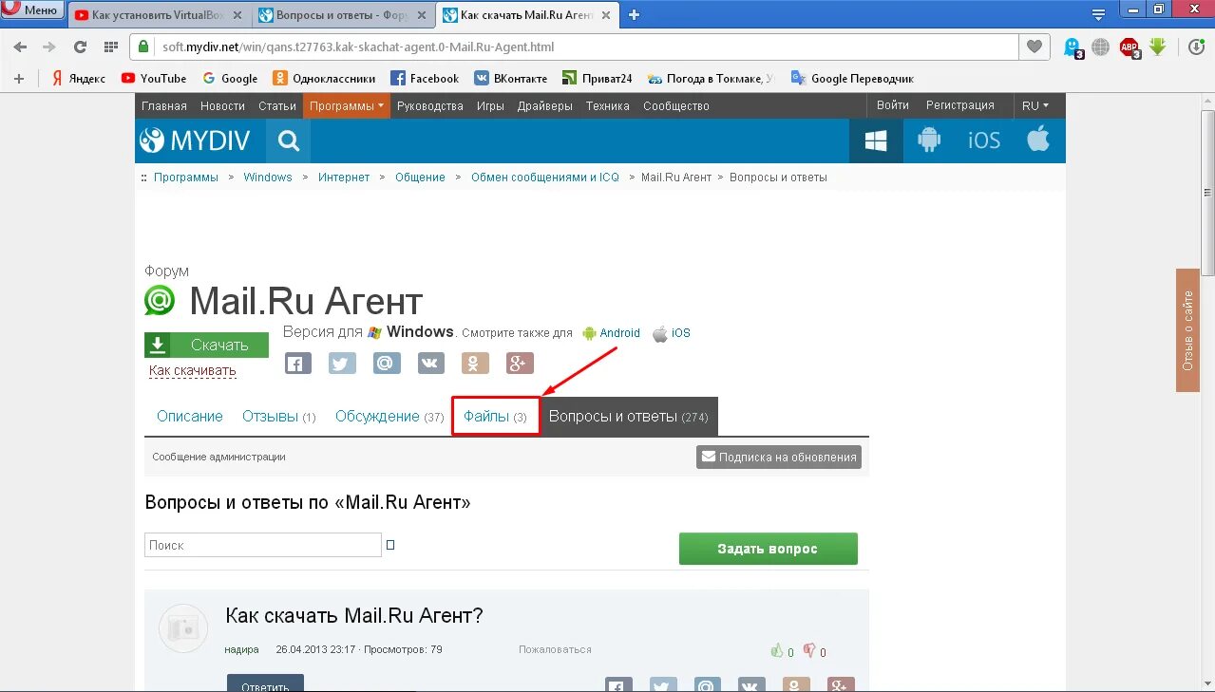This screenshot has height=692, width=1215.
Task: Click the Задать вопрос button
Action: [768, 549]
